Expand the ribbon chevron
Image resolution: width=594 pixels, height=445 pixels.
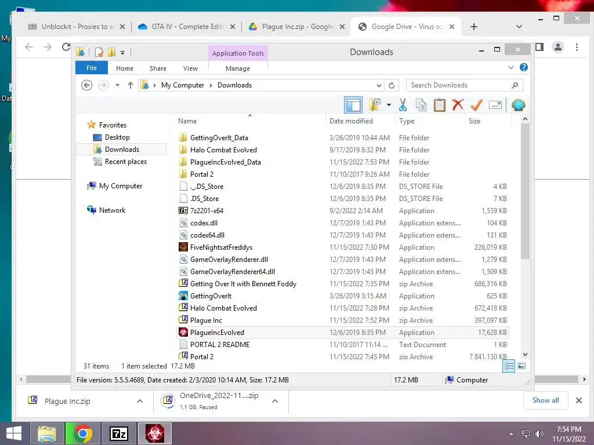click(511, 67)
